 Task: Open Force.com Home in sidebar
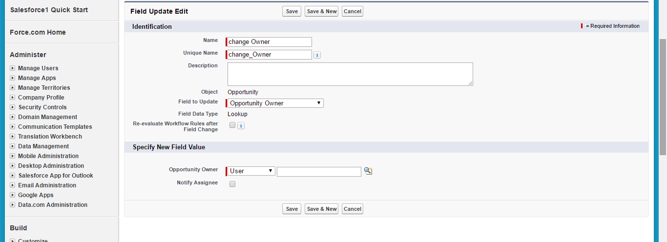[x=38, y=32]
